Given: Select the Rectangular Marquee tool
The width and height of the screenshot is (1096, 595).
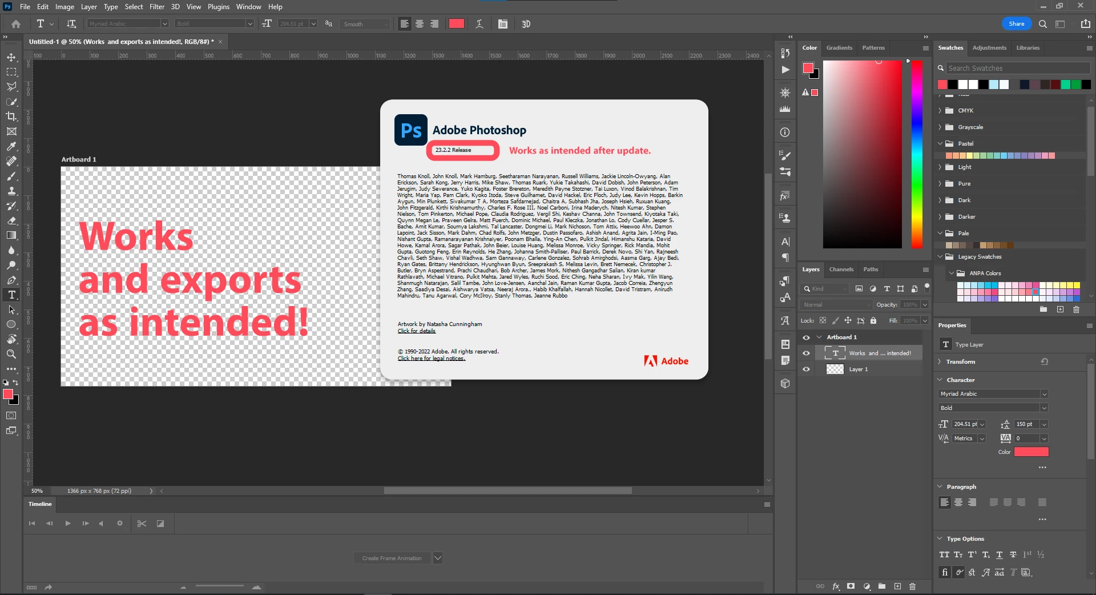Looking at the screenshot, I should [11, 72].
